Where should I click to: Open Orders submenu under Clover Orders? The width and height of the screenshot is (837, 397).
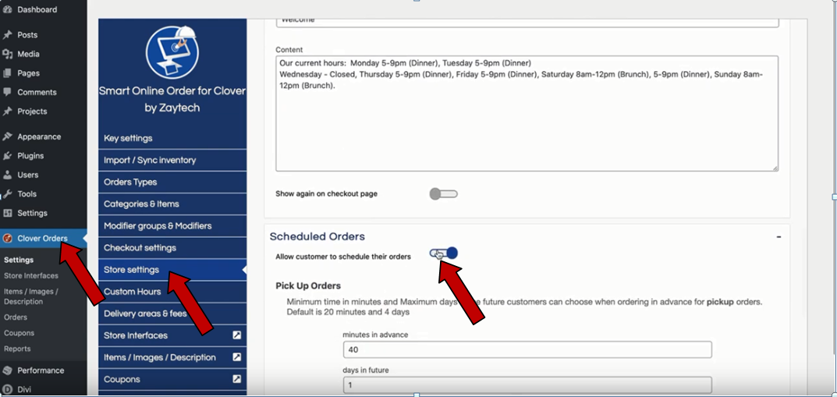point(16,317)
